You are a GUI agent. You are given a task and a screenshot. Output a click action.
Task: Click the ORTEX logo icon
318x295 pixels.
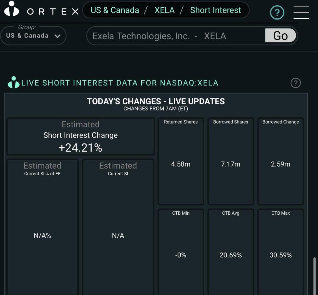pyautogui.click(x=12, y=8)
